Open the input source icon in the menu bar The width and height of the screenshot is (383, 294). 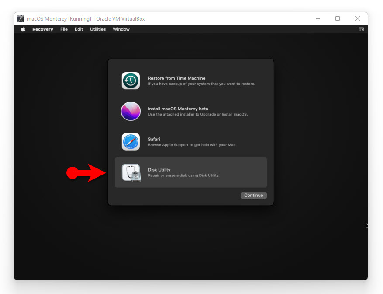361,29
